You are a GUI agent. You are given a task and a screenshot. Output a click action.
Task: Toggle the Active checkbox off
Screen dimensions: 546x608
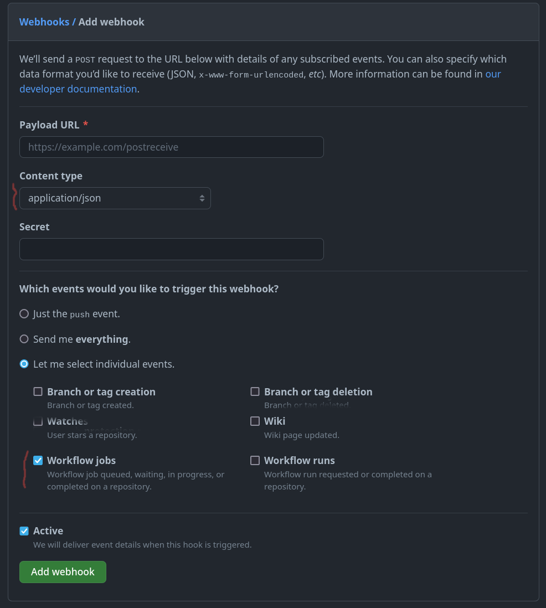point(24,531)
